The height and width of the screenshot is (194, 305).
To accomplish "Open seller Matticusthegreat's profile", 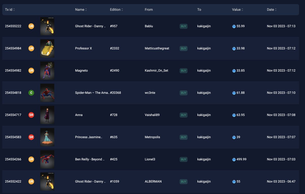I will coord(157,48).
